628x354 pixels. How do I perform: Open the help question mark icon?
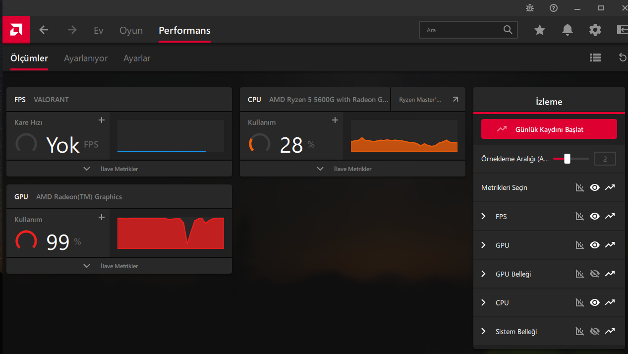click(x=554, y=8)
